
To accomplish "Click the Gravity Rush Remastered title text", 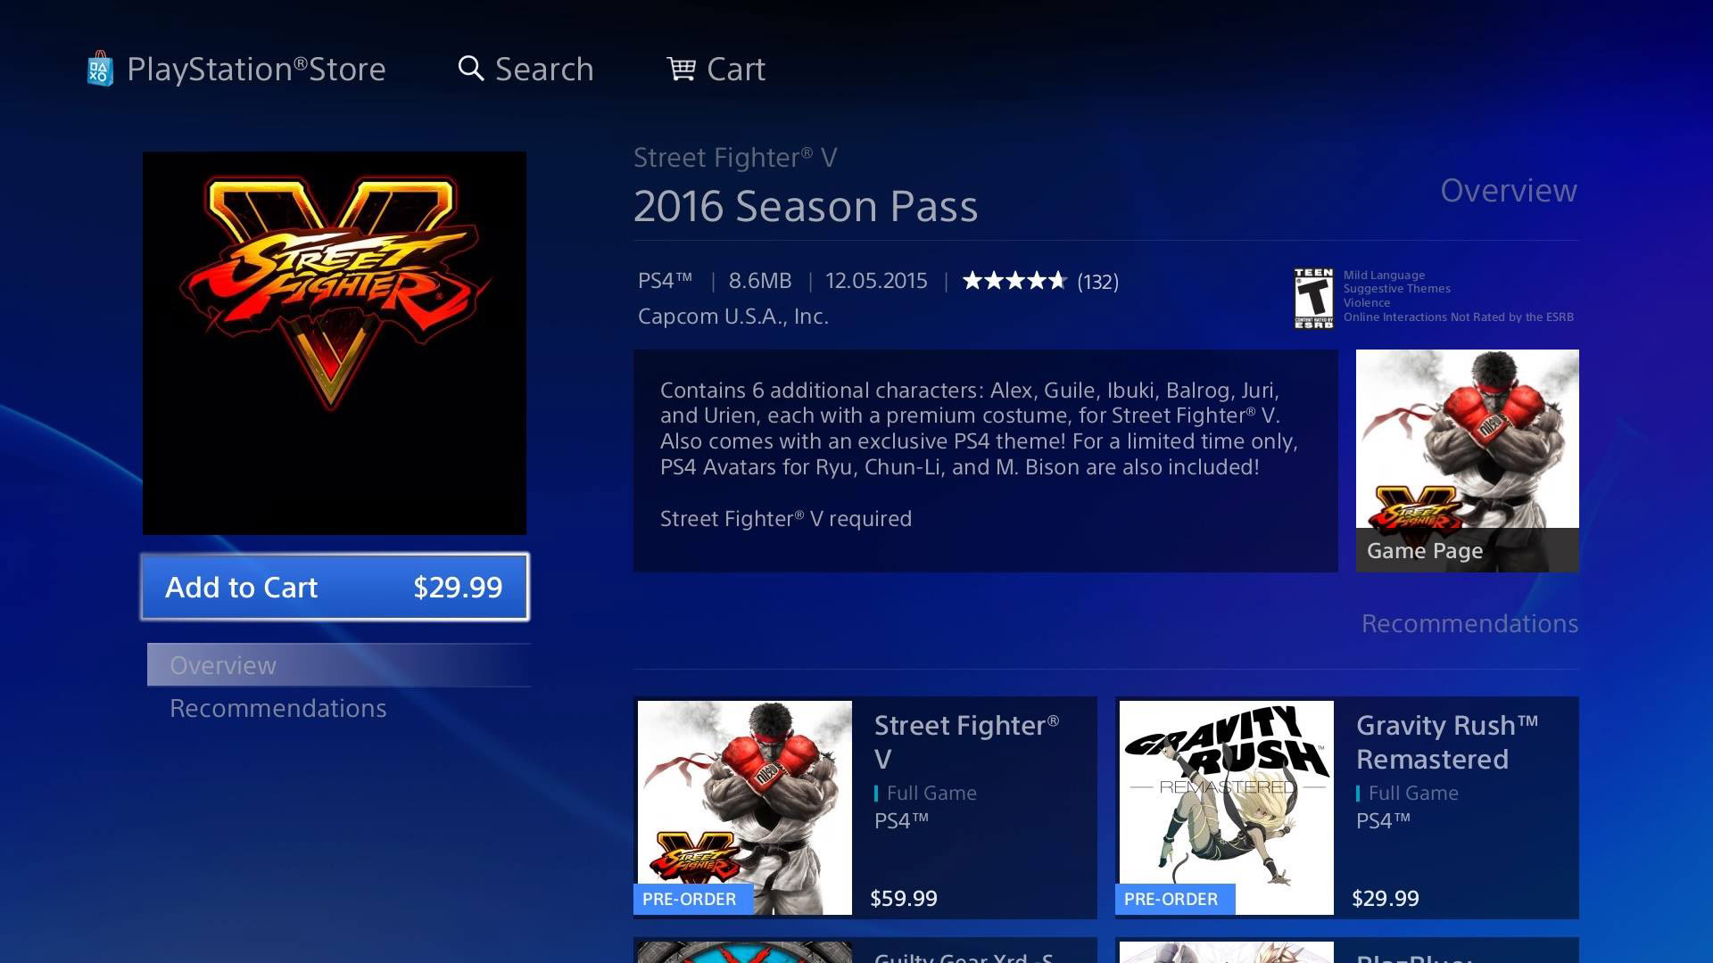I will tap(1447, 742).
